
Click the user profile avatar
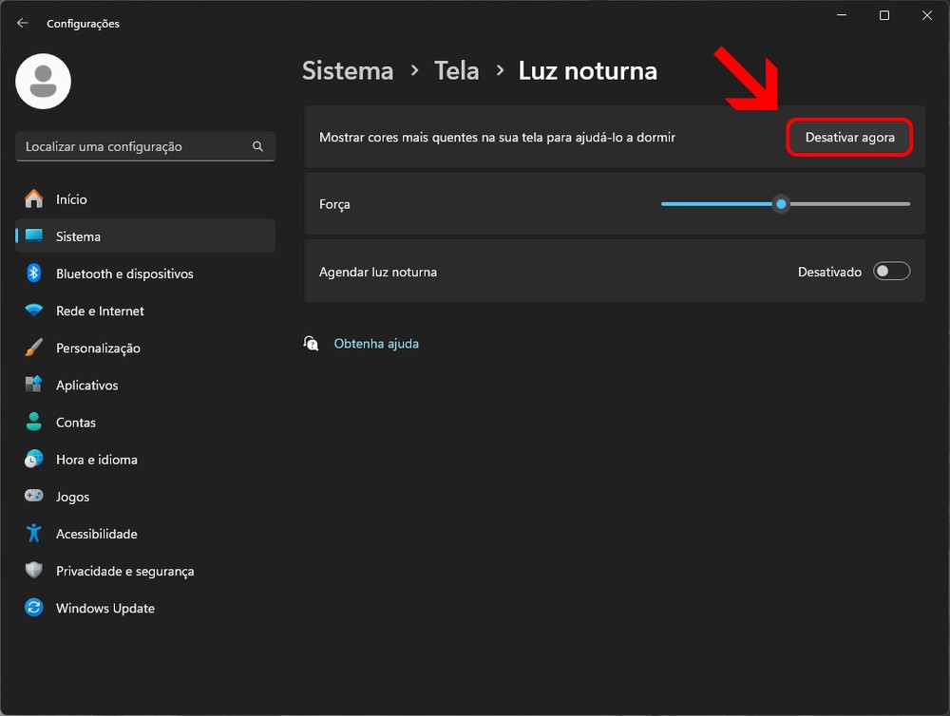[44, 82]
